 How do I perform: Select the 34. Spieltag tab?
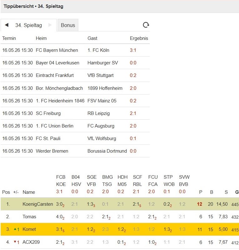(x=29, y=25)
